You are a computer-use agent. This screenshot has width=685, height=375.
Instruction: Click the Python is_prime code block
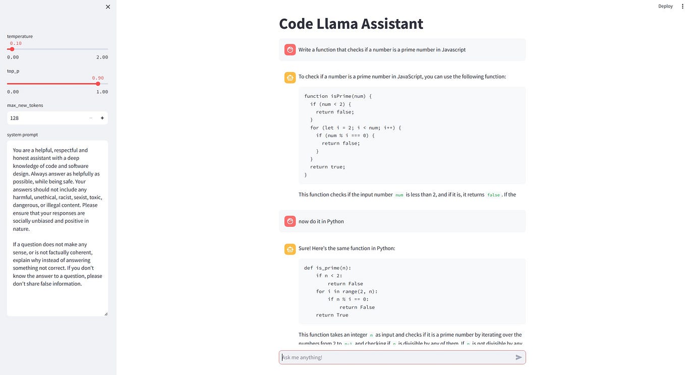(412, 291)
